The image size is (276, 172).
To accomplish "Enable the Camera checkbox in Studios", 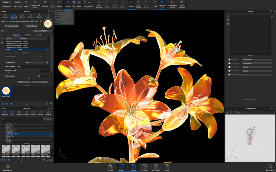I will [229, 59].
